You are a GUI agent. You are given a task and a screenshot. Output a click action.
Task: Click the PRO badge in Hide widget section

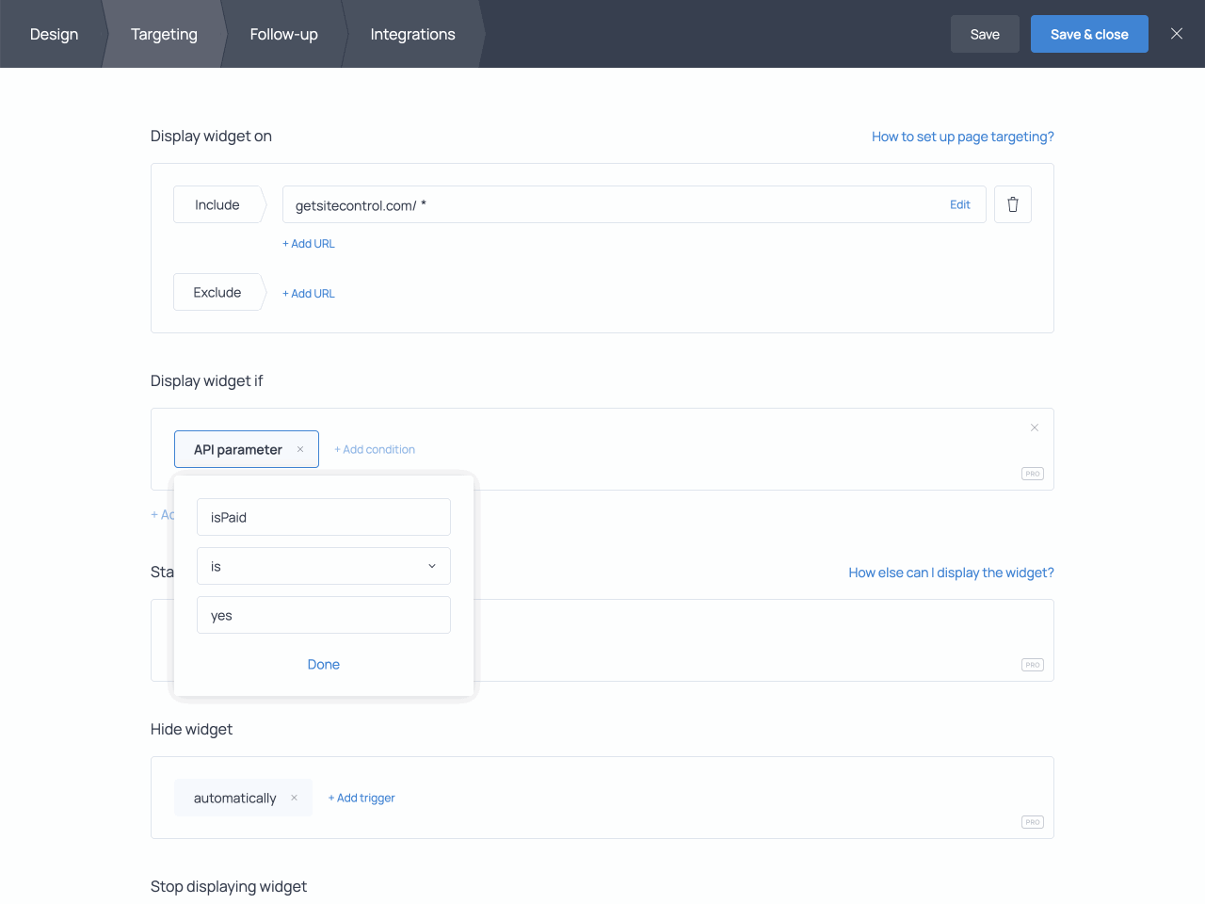[1032, 821]
